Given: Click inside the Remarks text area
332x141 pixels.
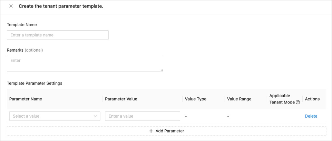Looking at the screenshot, I should (x=85, y=64).
